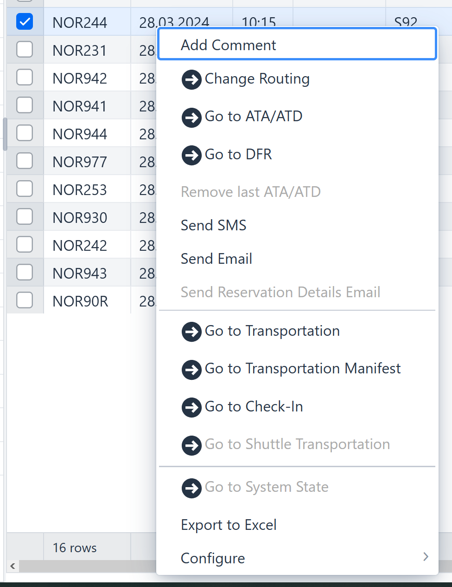Viewport: 452px width, 587px height.
Task: Click the NOR977 flight cell
Action: coord(80,162)
